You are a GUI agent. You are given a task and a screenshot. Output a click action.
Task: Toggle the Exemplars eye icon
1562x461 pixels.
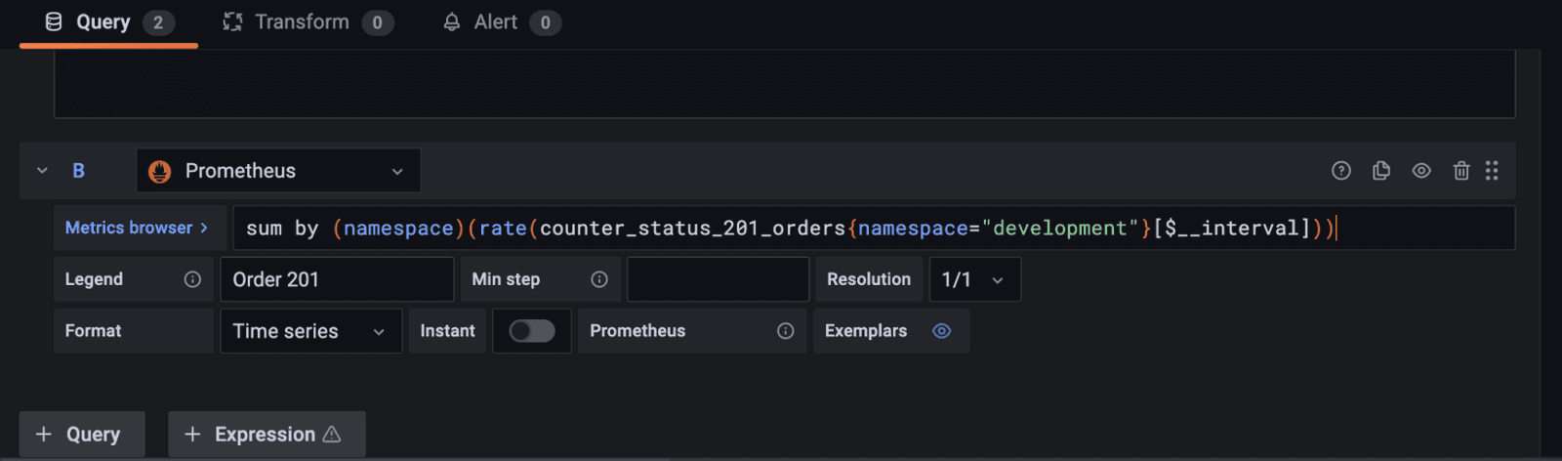(941, 331)
